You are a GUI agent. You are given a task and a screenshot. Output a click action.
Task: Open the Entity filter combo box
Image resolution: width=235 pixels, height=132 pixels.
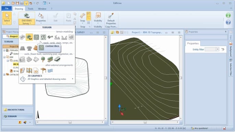point(212,49)
